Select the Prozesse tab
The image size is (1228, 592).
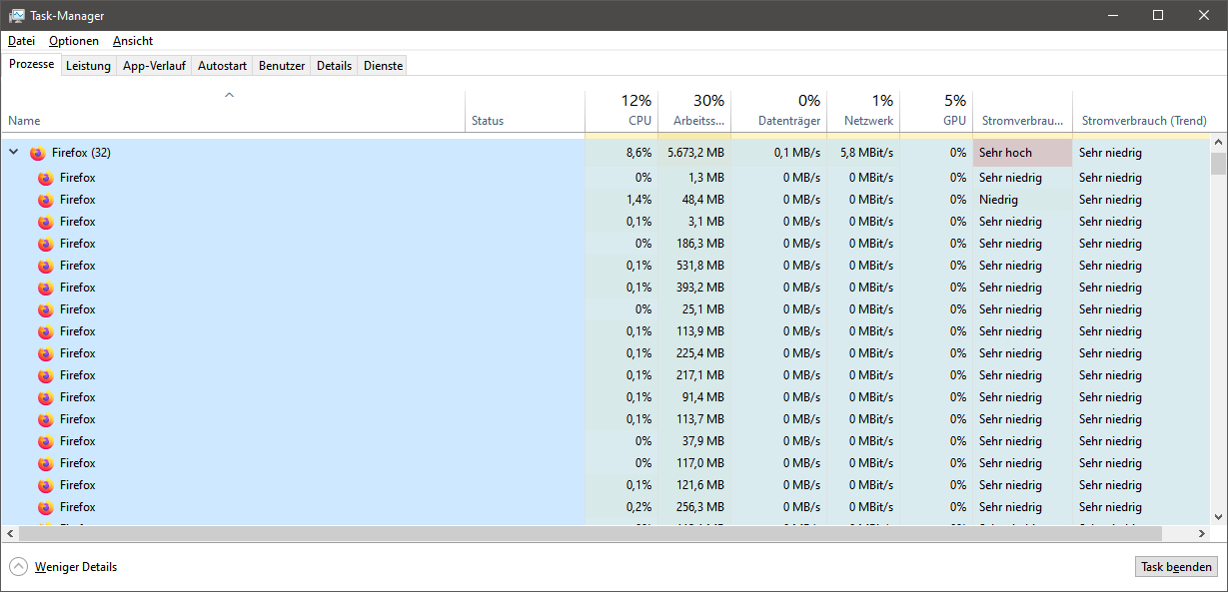[x=31, y=64]
